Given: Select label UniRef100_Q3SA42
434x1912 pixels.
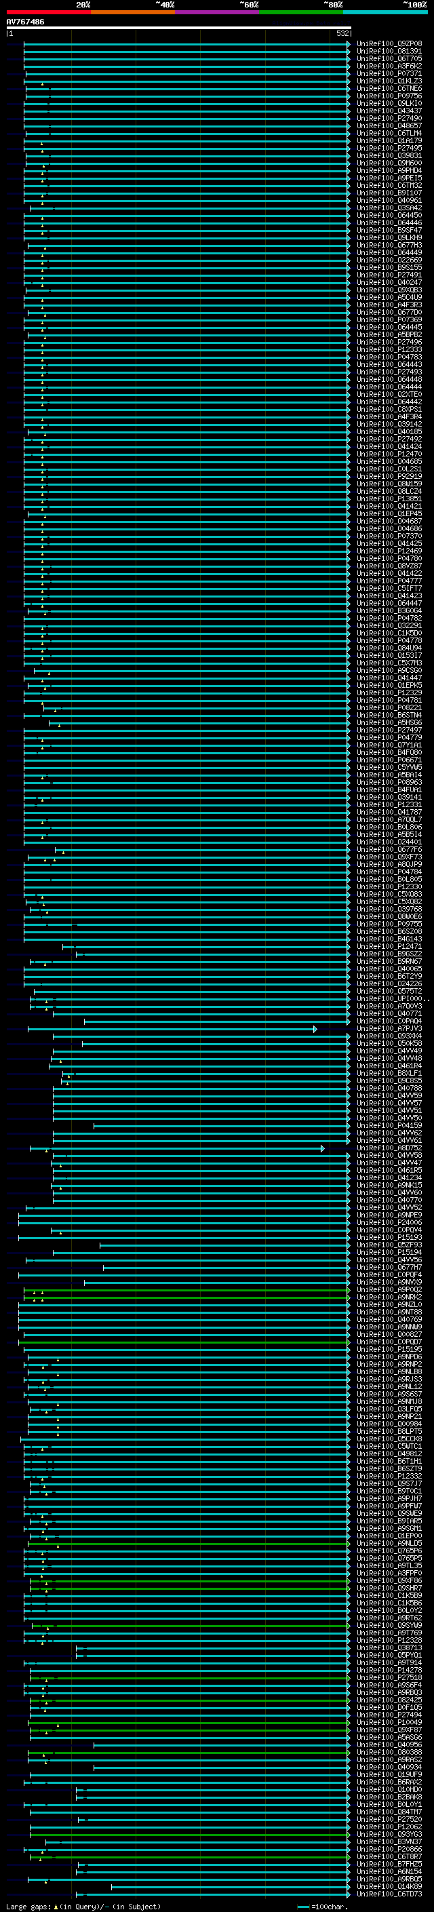Looking at the screenshot, I should pos(389,208).
